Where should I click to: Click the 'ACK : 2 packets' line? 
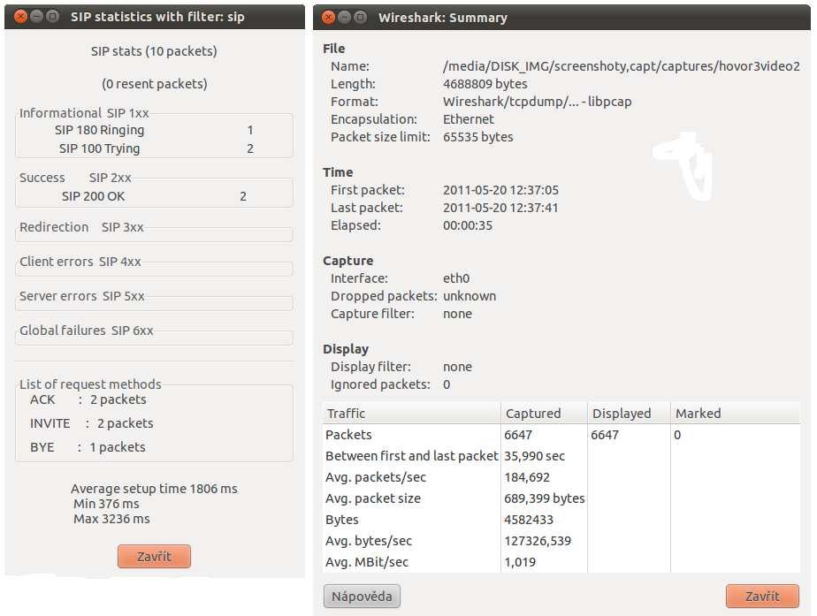pyautogui.click(x=88, y=399)
